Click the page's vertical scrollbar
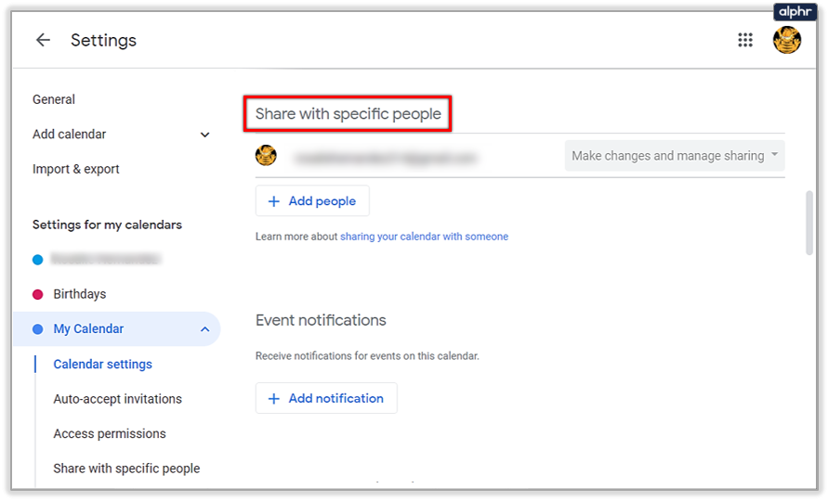This screenshot has height=501, width=829. point(809,223)
